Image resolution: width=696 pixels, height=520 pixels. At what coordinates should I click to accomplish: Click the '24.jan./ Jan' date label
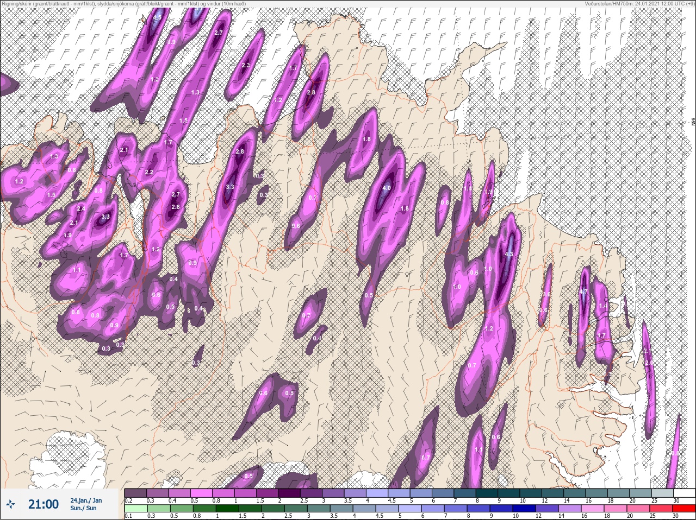(x=86, y=500)
